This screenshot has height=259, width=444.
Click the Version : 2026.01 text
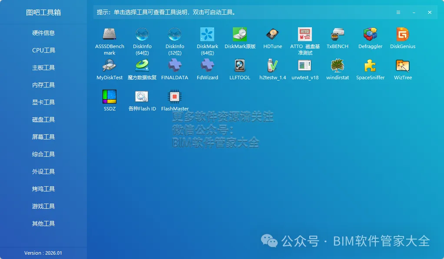pyautogui.click(x=43, y=253)
